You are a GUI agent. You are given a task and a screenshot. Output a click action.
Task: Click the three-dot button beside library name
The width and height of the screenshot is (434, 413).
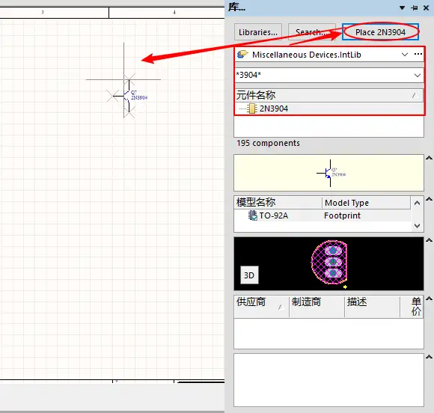[x=418, y=55]
